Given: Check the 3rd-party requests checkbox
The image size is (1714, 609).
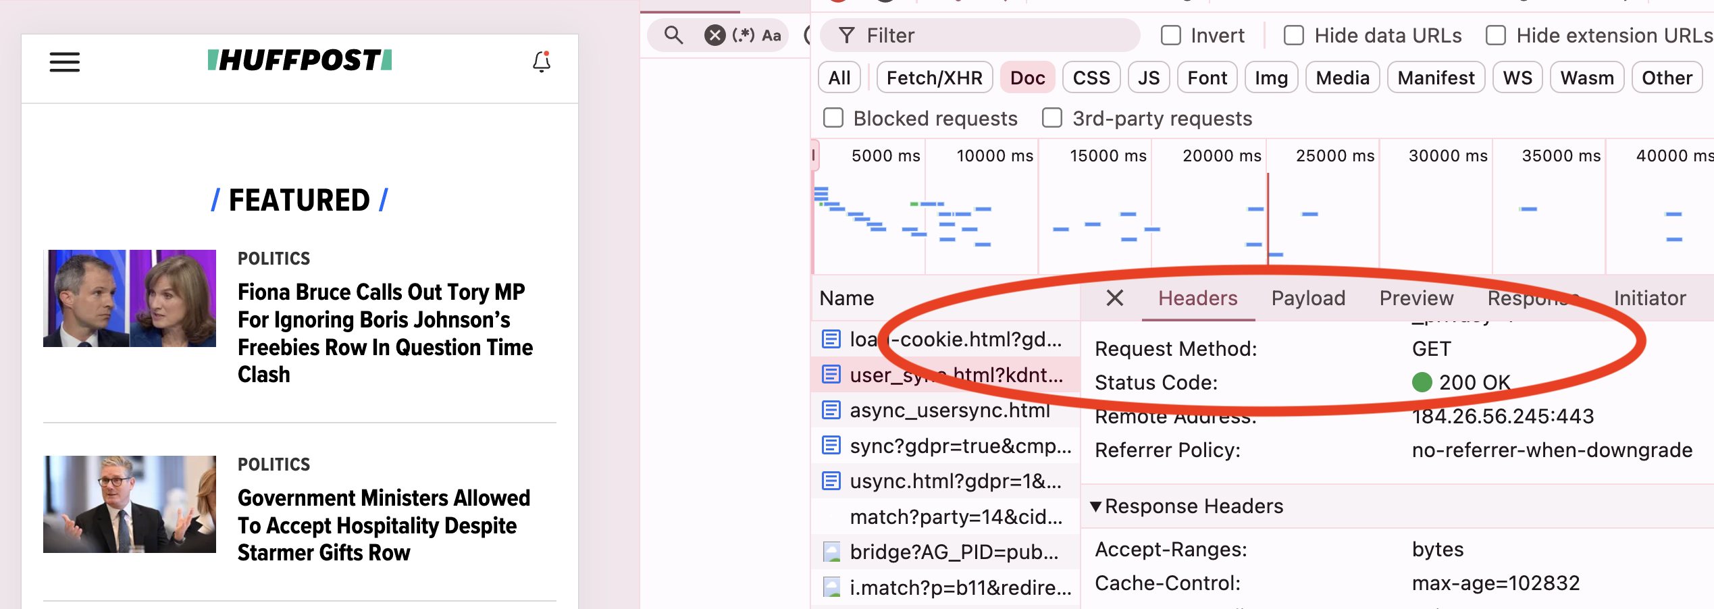Looking at the screenshot, I should (x=1051, y=117).
